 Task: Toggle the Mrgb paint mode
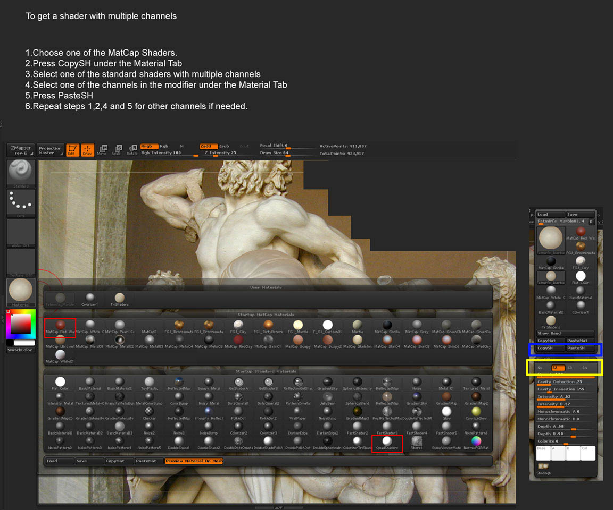(148, 146)
